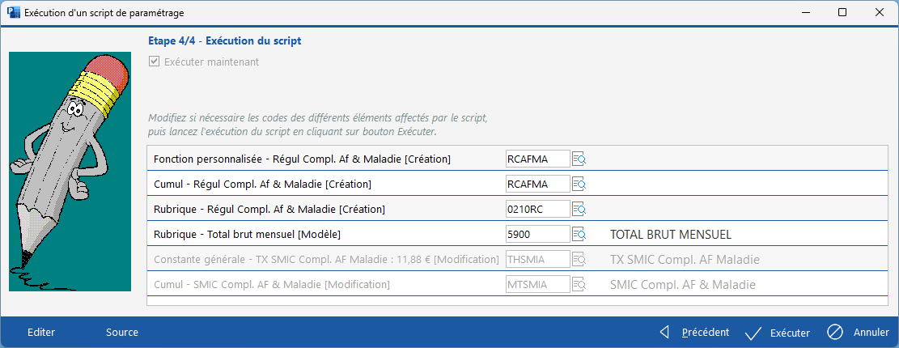
Task: Click the 5900 Total brut mensuel field
Action: pos(537,235)
